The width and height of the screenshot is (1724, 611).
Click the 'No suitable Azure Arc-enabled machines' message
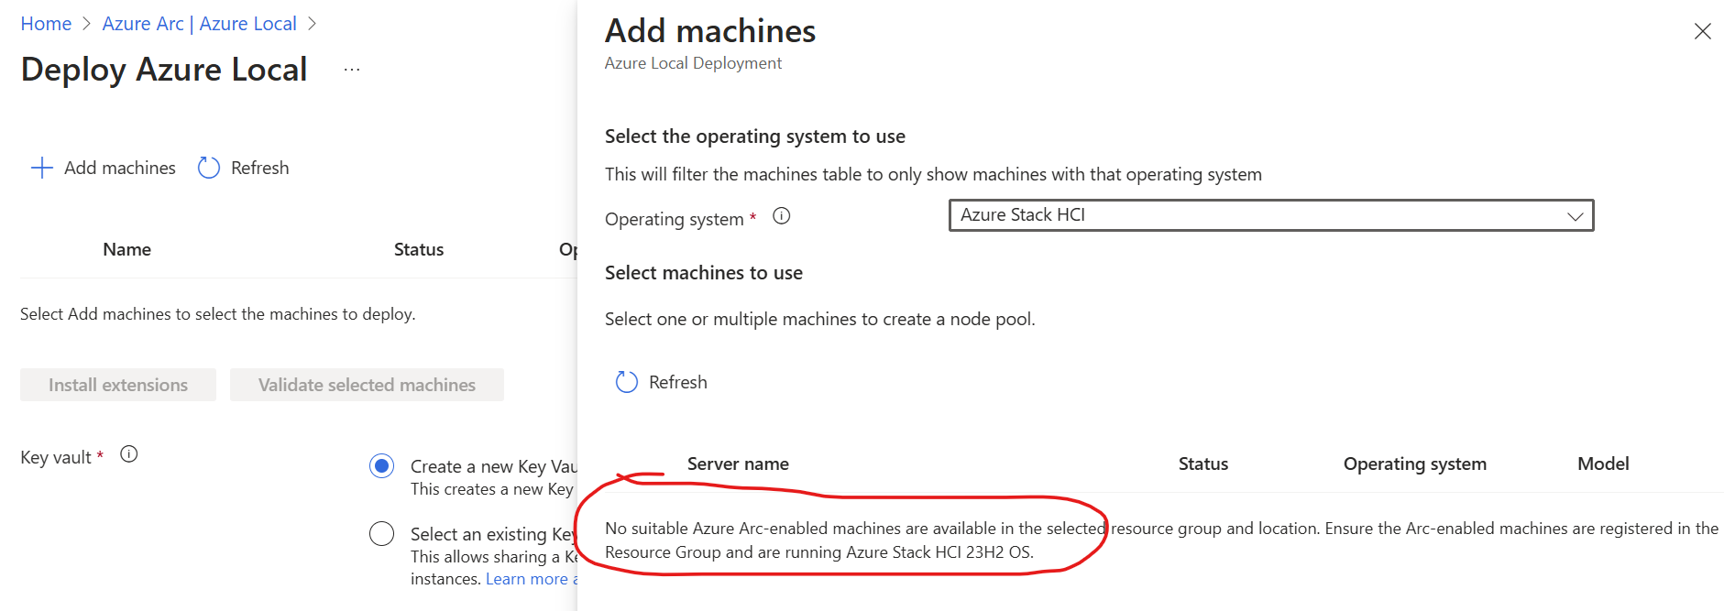pyautogui.click(x=1161, y=540)
